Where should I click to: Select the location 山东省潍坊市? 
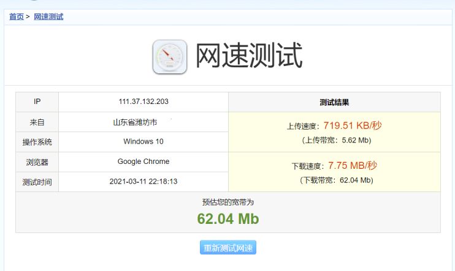[136, 122]
